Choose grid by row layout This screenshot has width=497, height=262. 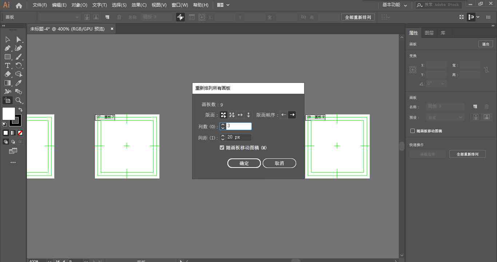[223, 115]
